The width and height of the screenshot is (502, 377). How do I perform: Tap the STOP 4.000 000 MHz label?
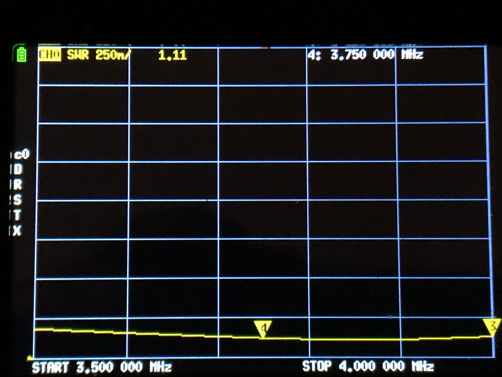coord(368,366)
